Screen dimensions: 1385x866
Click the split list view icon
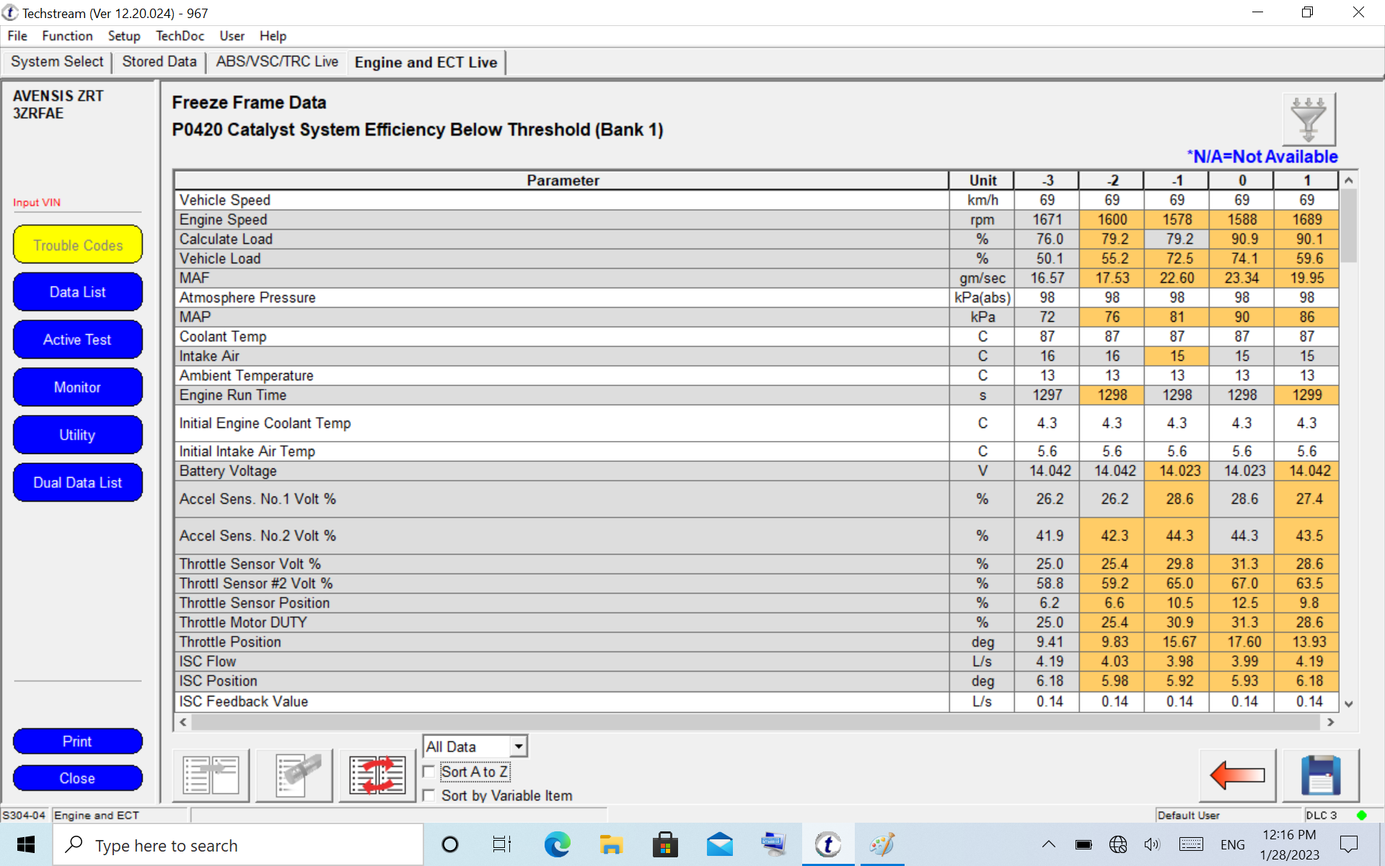(x=211, y=775)
